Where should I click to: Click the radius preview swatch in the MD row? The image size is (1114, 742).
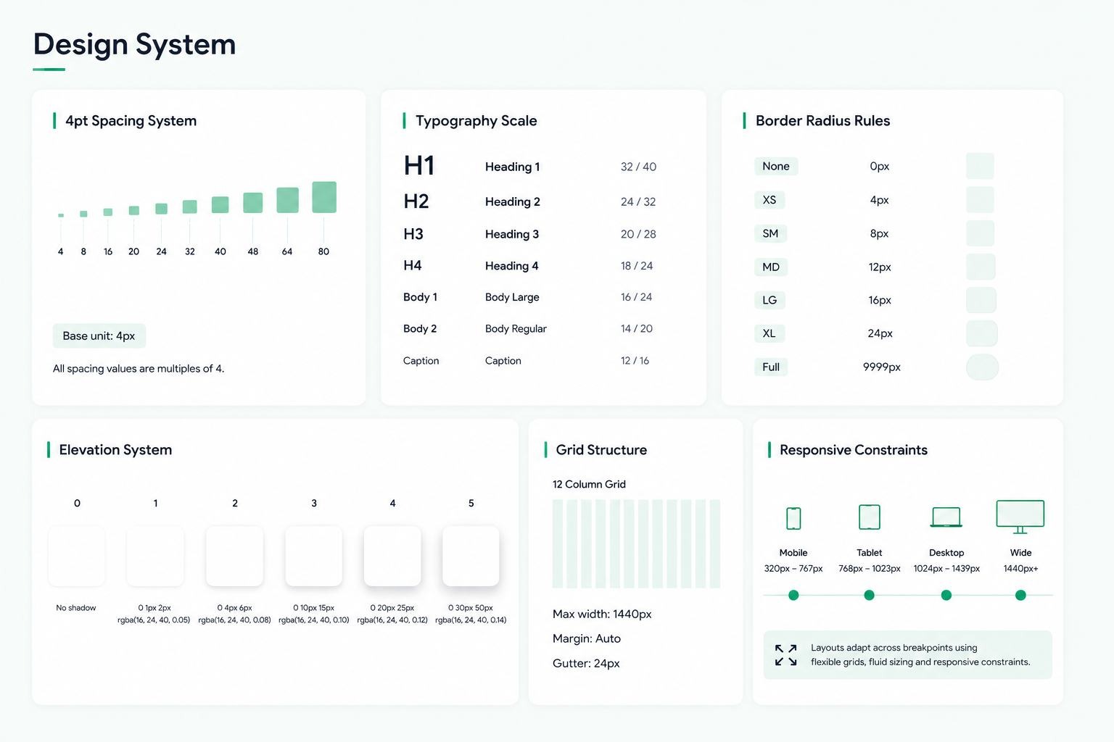click(x=981, y=267)
